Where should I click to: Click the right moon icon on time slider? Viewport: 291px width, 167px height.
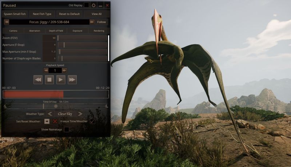coord(107,106)
